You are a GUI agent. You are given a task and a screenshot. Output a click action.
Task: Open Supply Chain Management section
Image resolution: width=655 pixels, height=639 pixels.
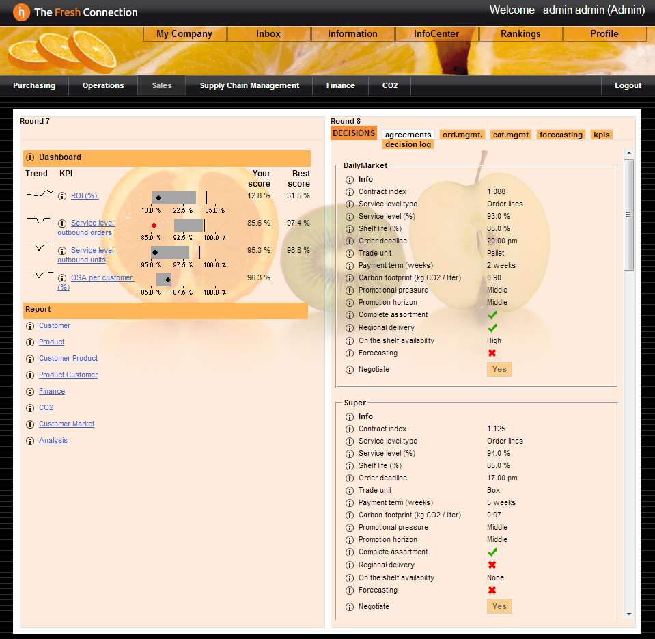(x=249, y=85)
